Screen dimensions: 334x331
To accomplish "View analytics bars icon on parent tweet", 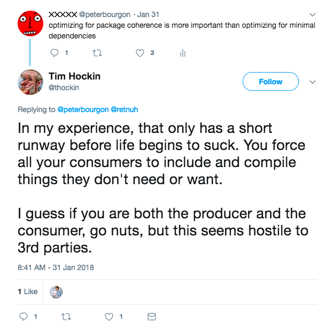I will click(x=183, y=53).
